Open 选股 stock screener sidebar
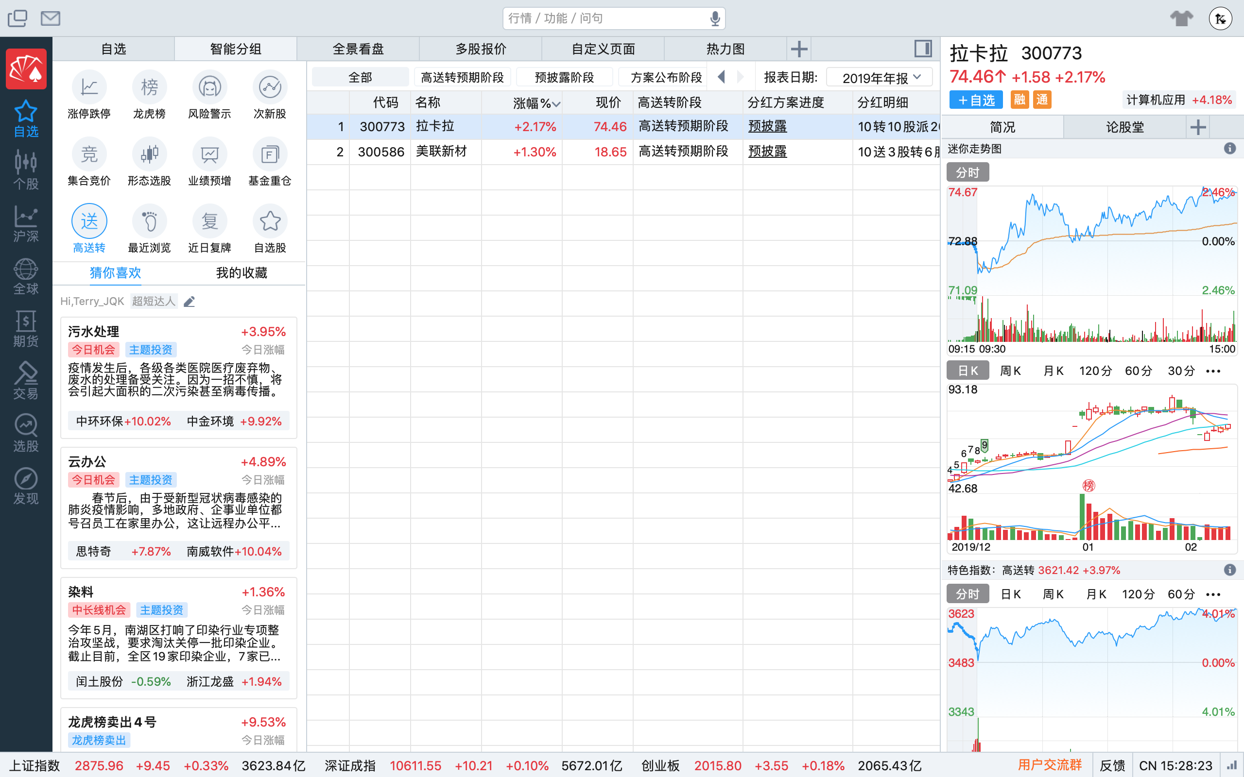 pyautogui.click(x=26, y=434)
